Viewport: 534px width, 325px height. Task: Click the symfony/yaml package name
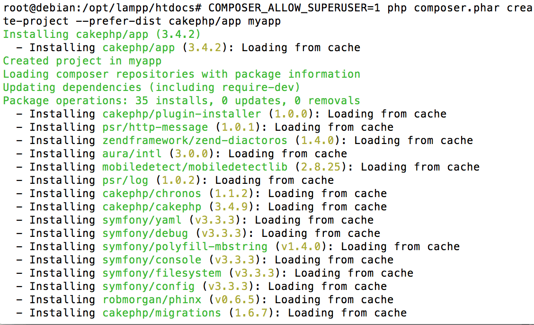pos(142,220)
